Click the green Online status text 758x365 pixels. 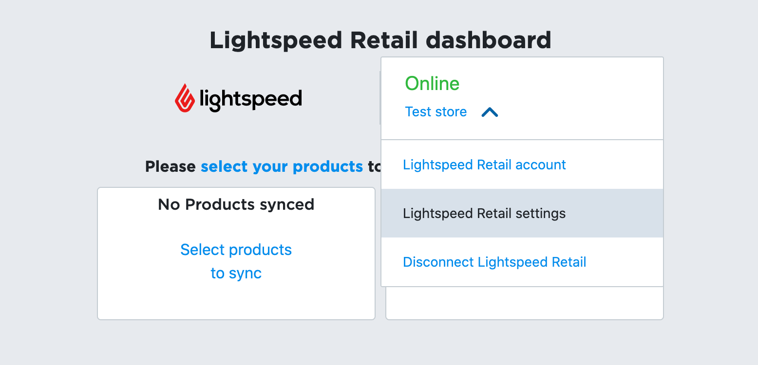[x=433, y=84]
